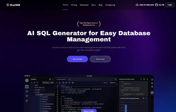Image resolution: width=176 pixels, height=112 pixels.
Task: Click the Login button
Action: (x=170, y=5)
